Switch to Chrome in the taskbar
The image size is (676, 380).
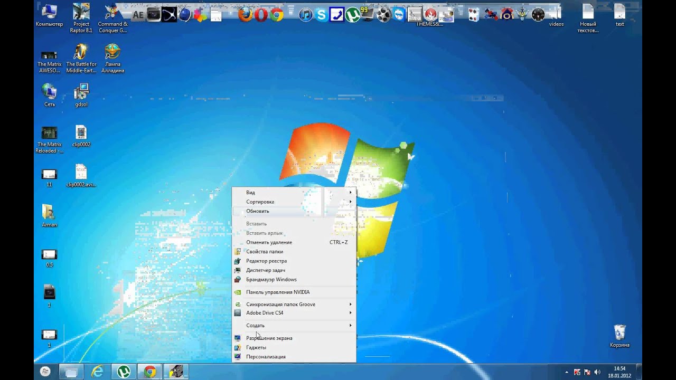pos(151,372)
